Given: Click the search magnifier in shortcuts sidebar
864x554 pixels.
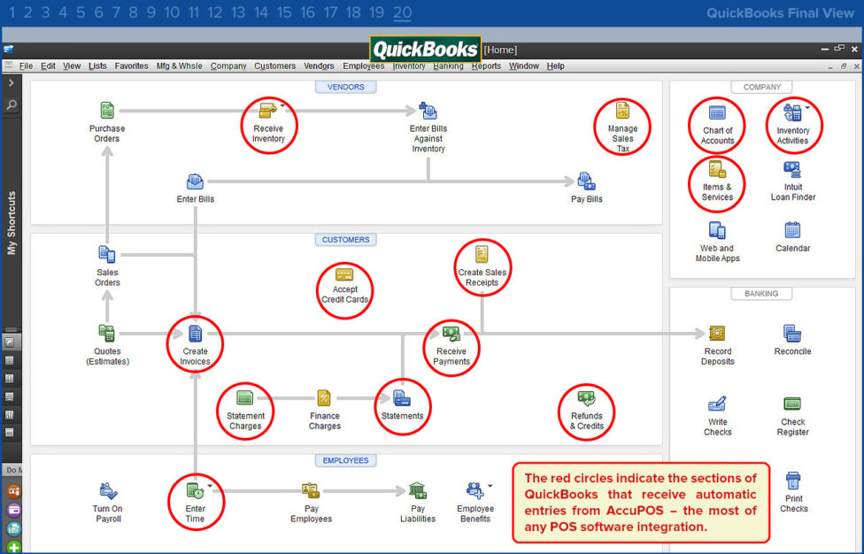Looking at the screenshot, I should click(11, 104).
